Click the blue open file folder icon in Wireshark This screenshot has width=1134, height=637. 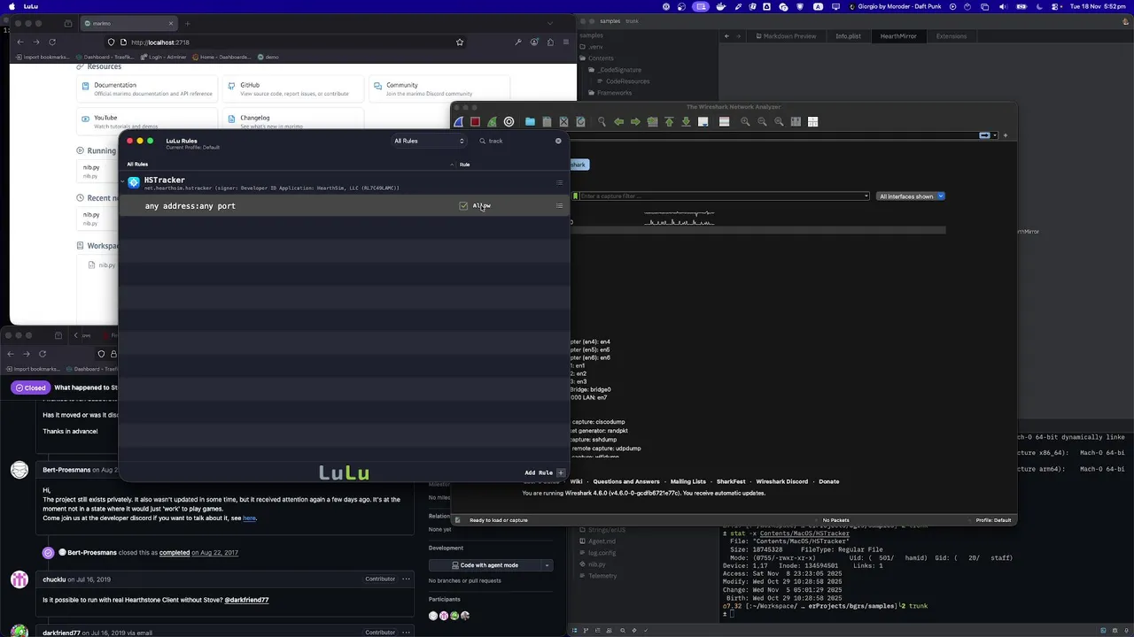[x=530, y=122]
